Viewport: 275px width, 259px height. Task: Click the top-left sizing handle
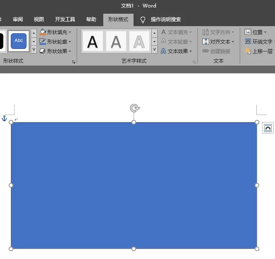[11, 122]
